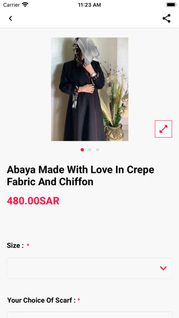Tap the red asterisk beside Scarf label

[79, 300]
